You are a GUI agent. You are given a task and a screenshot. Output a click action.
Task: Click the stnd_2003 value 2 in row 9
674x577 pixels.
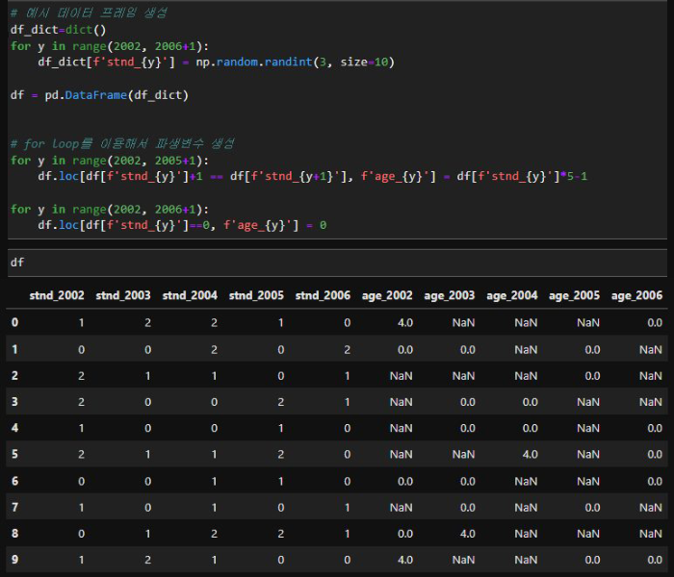(148, 560)
